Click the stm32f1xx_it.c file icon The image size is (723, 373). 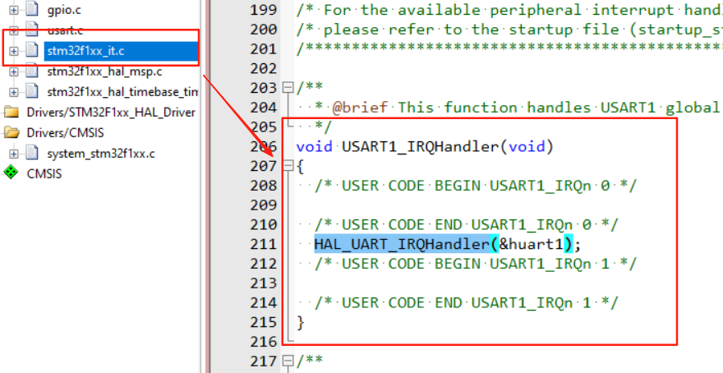pyautogui.click(x=32, y=51)
